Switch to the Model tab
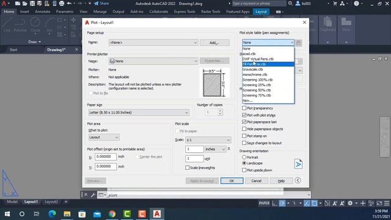The height and width of the screenshot is (220, 391). 12,202
